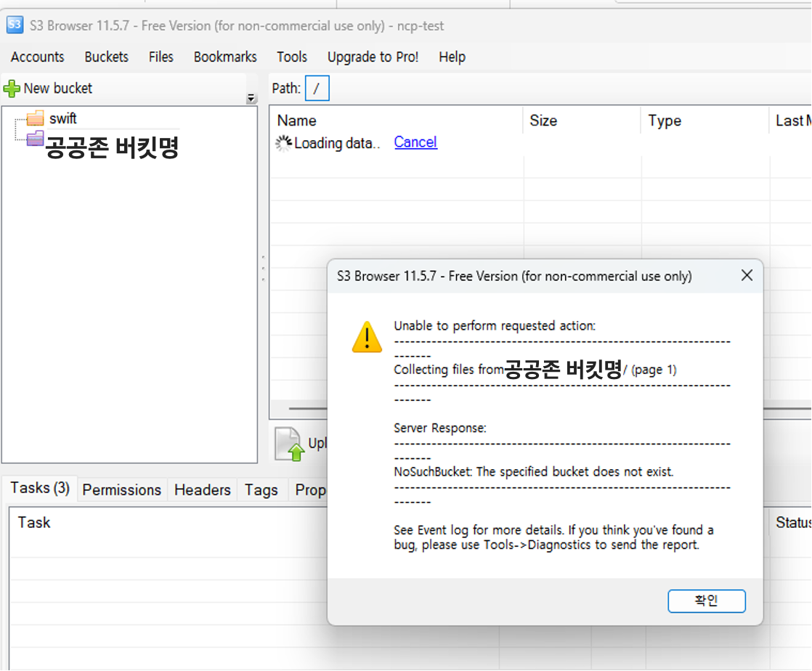Click the Status column header
The height and width of the screenshot is (671, 812).
pos(793,522)
